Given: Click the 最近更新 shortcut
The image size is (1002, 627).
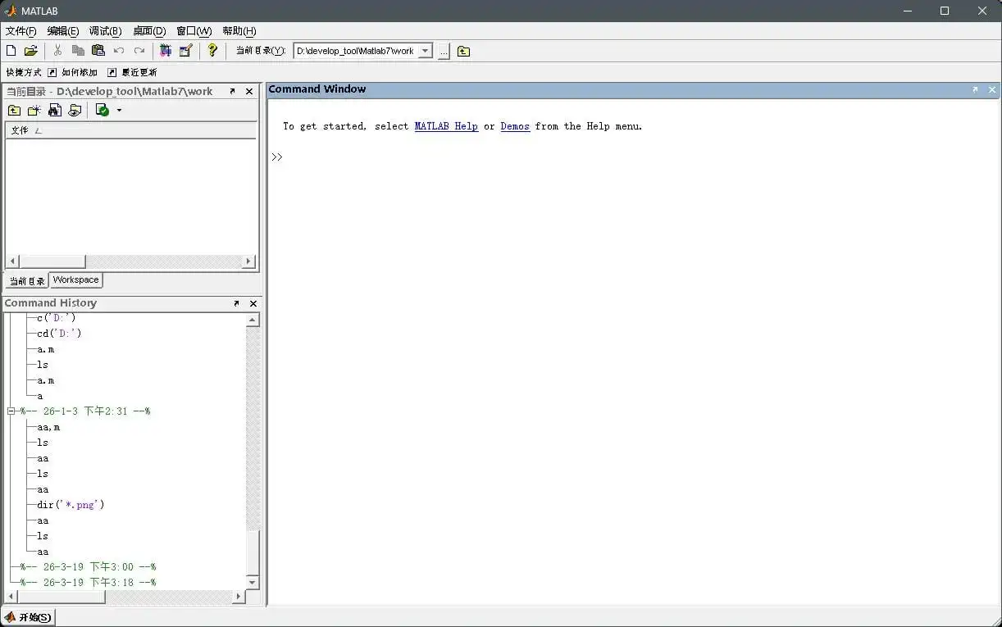Looking at the screenshot, I should (132, 72).
